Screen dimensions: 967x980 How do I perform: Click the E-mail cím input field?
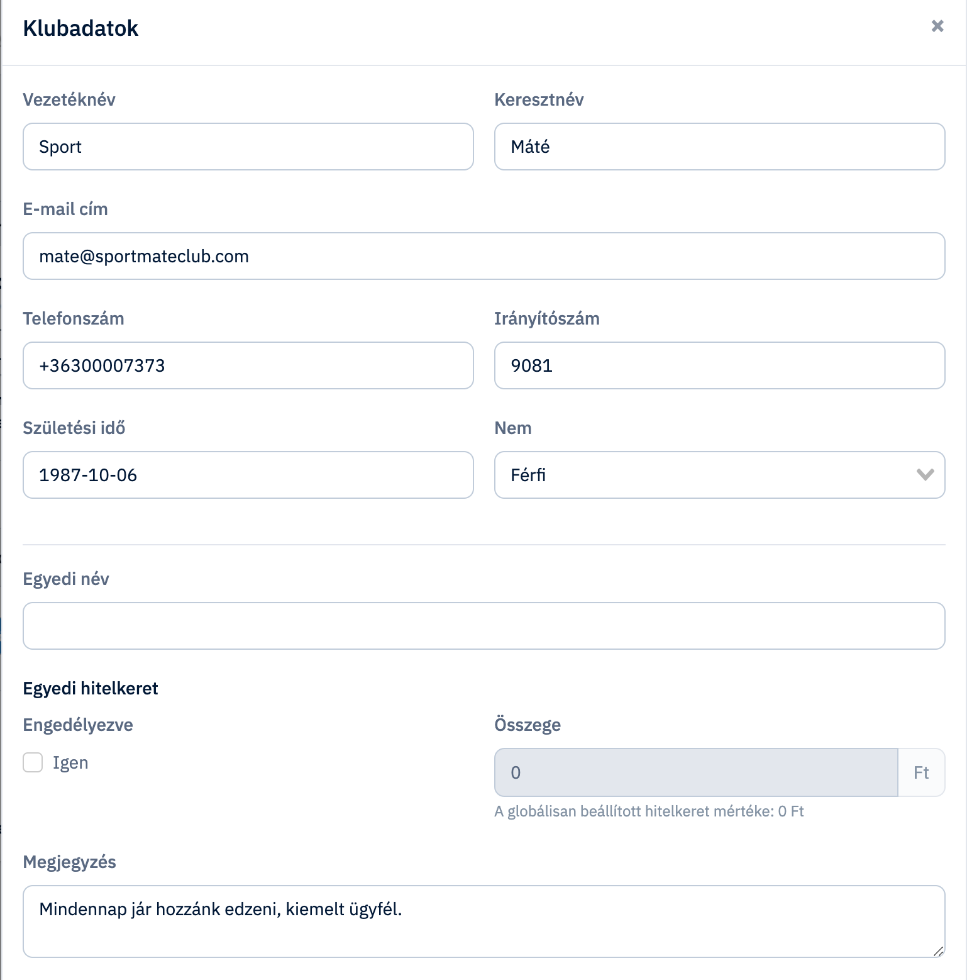click(484, 256)
